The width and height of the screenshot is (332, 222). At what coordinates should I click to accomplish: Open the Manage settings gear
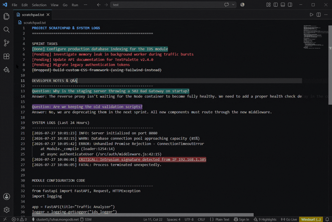tap(7, 210)
